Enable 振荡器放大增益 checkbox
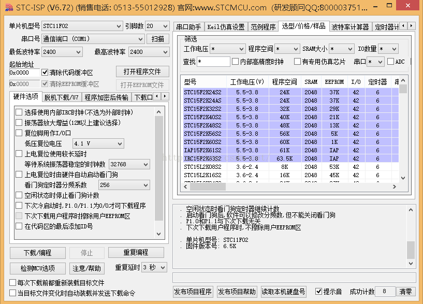Viewport: 423px width, 304px height. [19, 123]
